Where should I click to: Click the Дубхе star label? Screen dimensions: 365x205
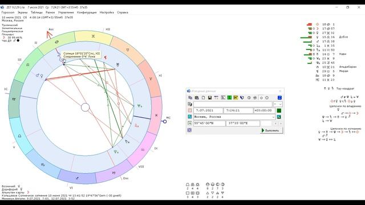[x=343, y=37]
